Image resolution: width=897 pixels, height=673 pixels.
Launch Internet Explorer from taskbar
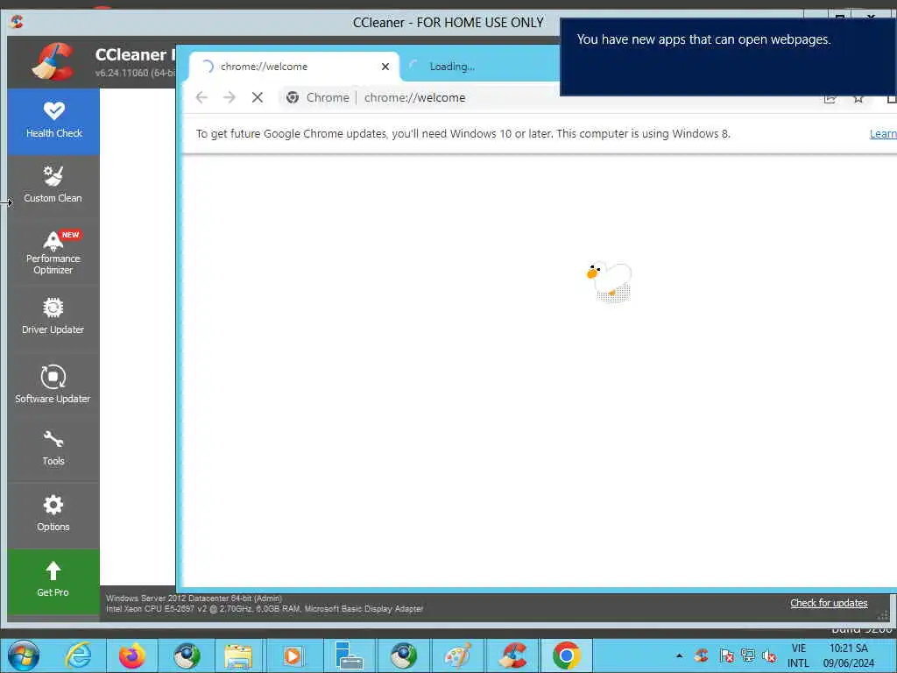coord(78,655)
